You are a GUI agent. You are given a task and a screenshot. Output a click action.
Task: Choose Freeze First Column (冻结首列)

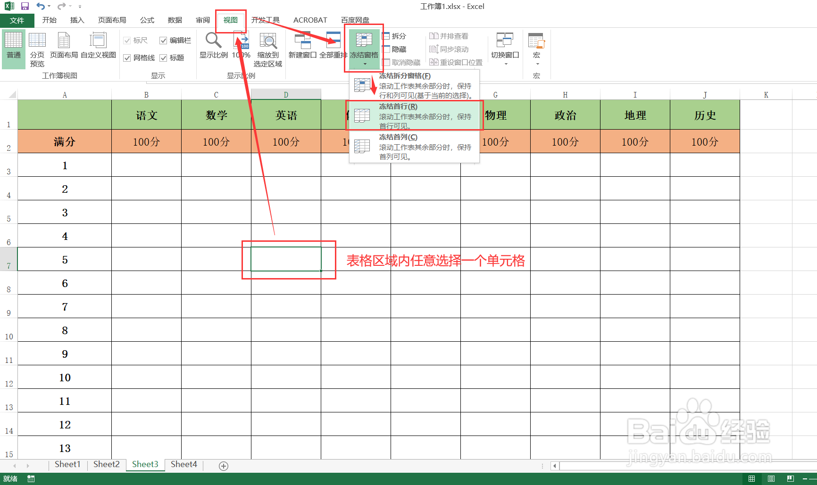point(414,147)
